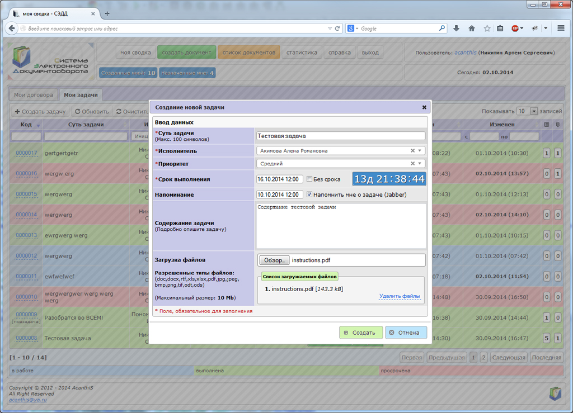Open the Adblock Plus dropdown arrow
The width and height of the screenshot is (573, 413).
[522, 29]
